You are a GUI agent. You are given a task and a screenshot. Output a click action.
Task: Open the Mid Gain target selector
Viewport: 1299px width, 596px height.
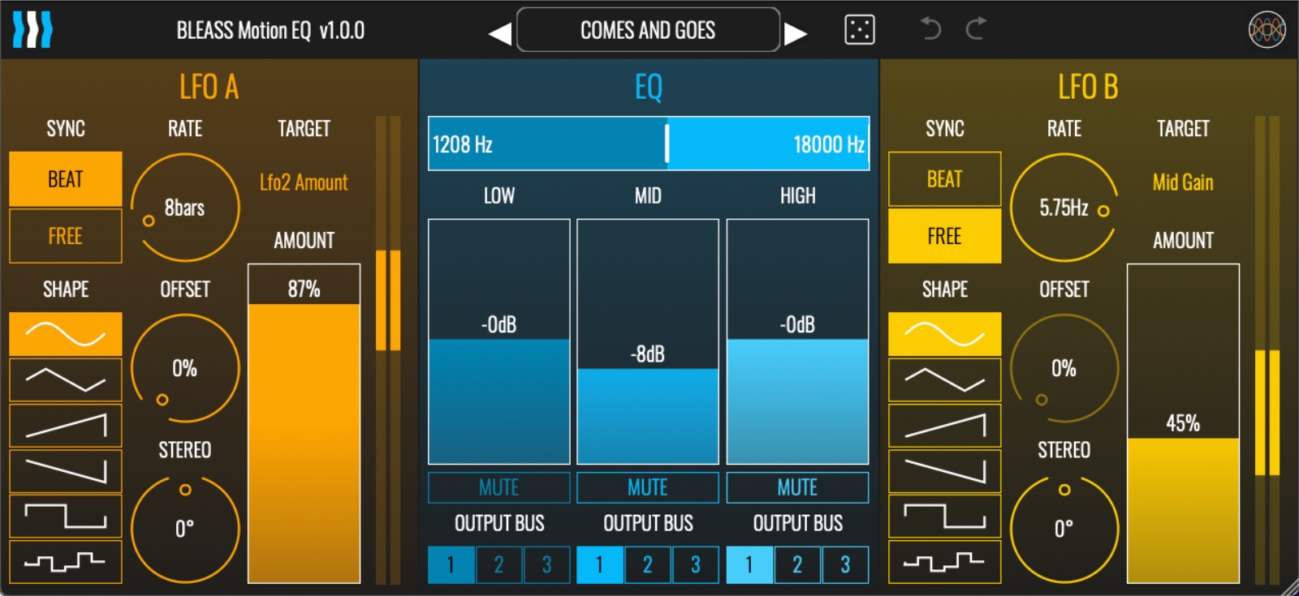[x=1183, y=182]
